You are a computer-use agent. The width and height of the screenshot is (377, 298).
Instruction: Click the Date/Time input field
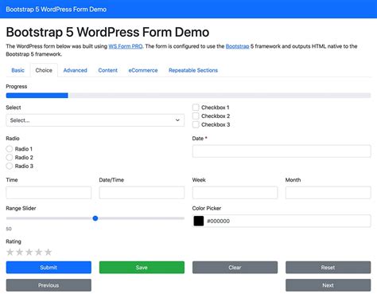[x=142, y=193]
